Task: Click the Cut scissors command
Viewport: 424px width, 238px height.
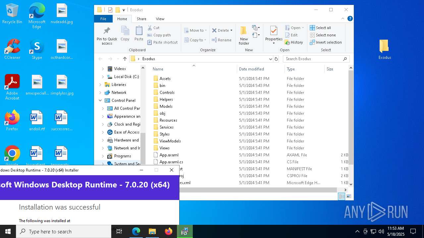Action: click(x=153, y=28)
